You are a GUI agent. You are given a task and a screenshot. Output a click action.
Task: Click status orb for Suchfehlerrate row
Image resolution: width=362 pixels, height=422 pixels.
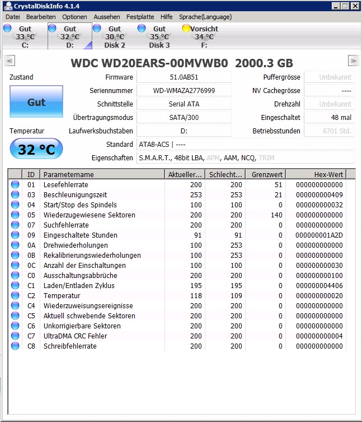click(15, 225)
